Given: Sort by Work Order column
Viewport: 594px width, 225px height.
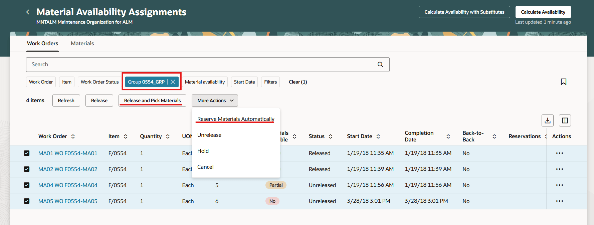Looking at the screenshot, I should pos(73,136).
